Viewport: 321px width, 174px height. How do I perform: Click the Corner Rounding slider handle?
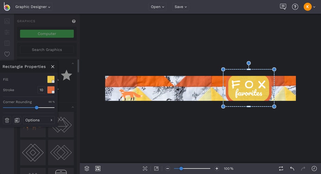[37, 108]
